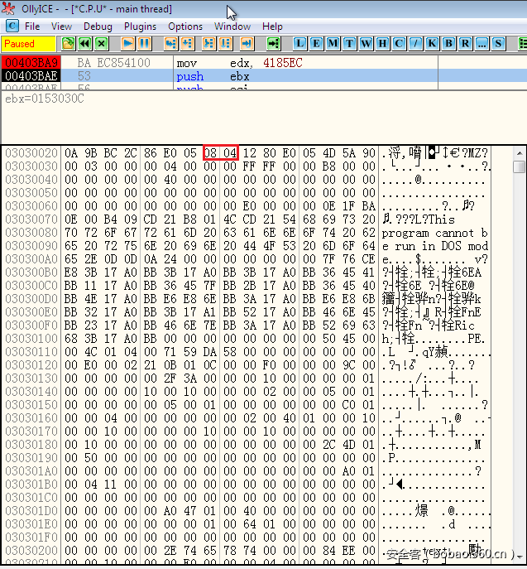Viewport: 527px width, 569px height.
Task: Open the Plugins menu
Action: pos(140,27)
